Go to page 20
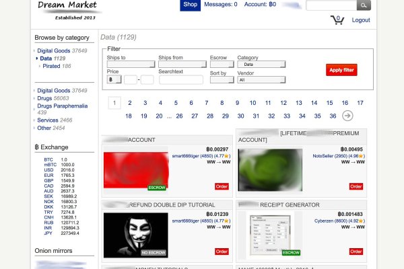The width and height of the screenshot is (404, 269). (x=159, y=116)
